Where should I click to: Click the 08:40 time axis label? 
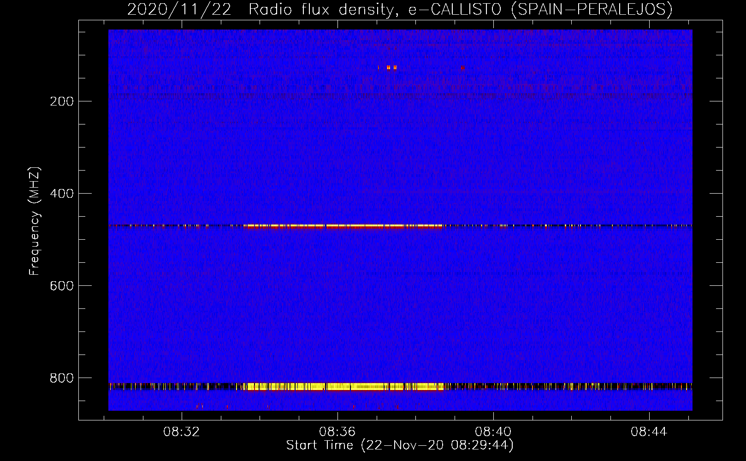click(493, 432)
